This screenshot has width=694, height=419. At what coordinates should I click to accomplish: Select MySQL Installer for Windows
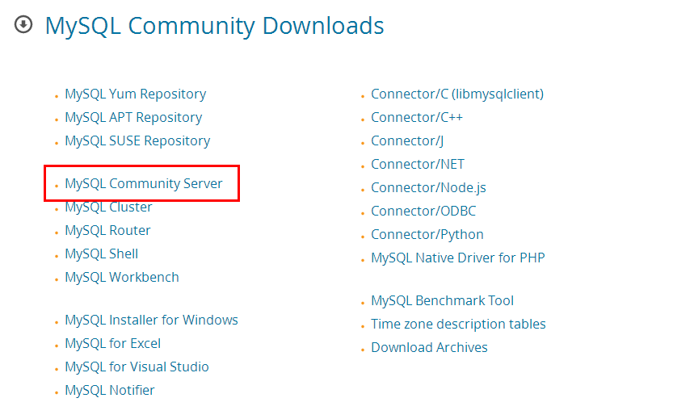pyautogui.click(x=151, y=321)
